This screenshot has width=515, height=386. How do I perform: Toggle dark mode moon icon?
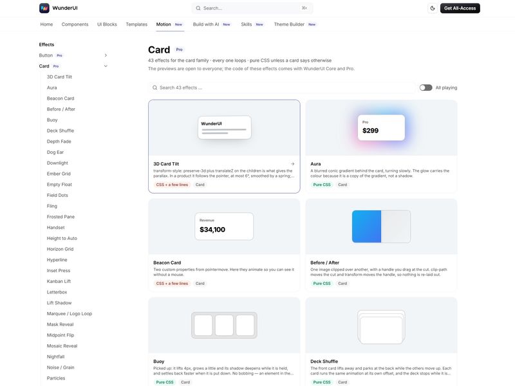(433, 8)
